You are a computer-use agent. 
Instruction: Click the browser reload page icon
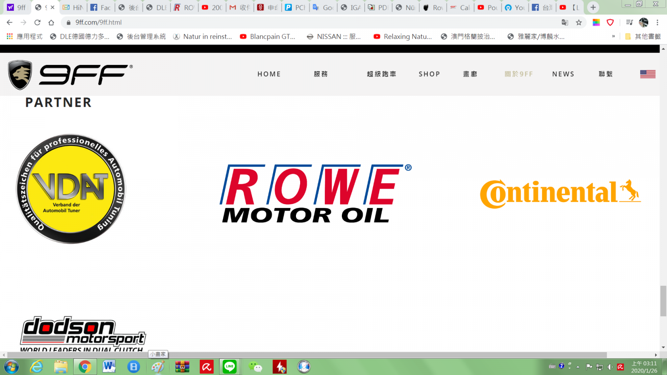pyautogui.click(x=38, y=22)
